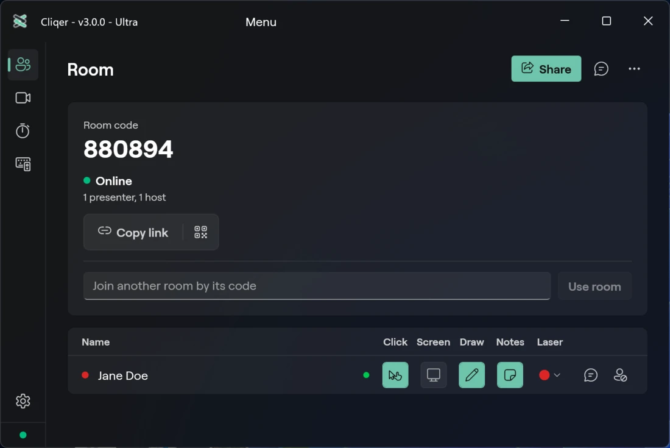Open the chat messages icon next to Share
The width and height of the screenshot is (670, 448).
(601, 69)
